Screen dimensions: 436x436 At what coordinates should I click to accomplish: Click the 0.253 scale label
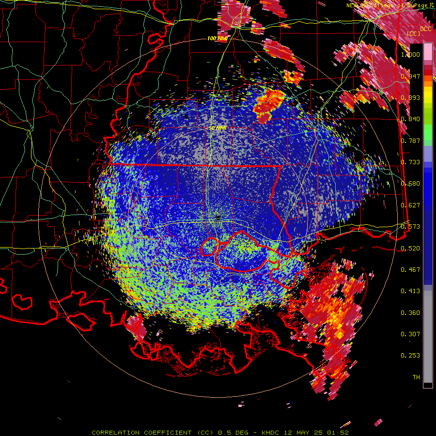pyautogui.click(x=410, y=356)
